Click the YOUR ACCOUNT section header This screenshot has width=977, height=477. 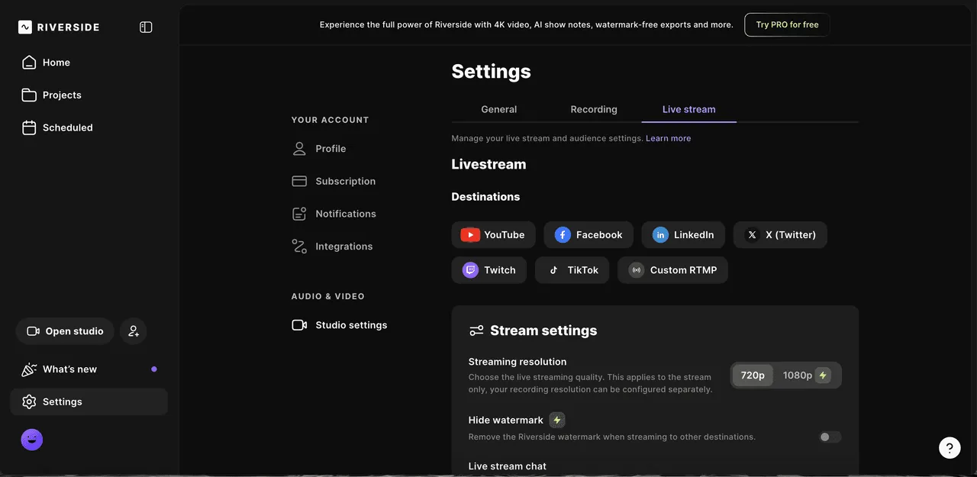click(x=331, y=120)
